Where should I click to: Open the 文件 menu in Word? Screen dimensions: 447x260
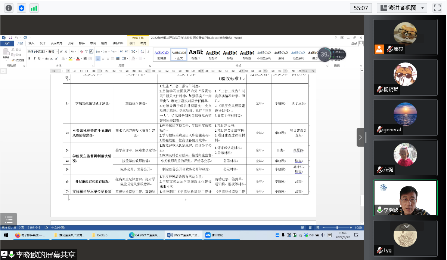(7, 43)
